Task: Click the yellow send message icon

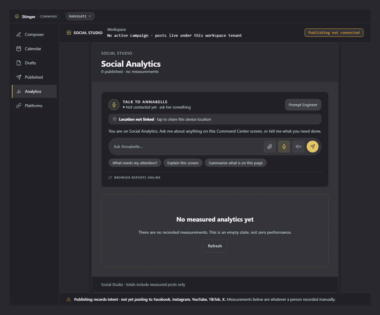Action: click(313, 147)
